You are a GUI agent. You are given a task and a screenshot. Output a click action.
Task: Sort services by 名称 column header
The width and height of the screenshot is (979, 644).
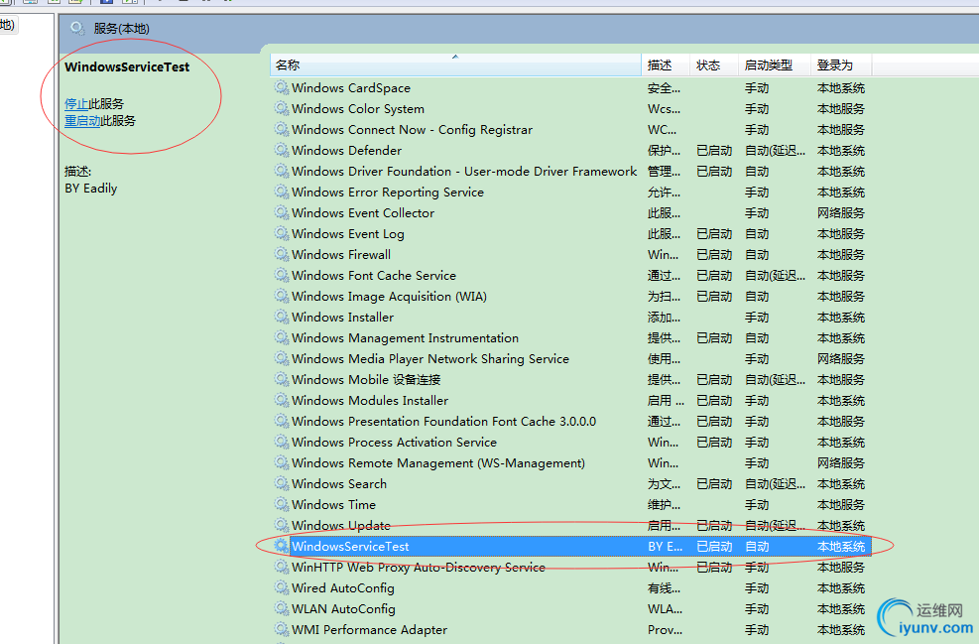pyautogui.click(x=456, y=64)
